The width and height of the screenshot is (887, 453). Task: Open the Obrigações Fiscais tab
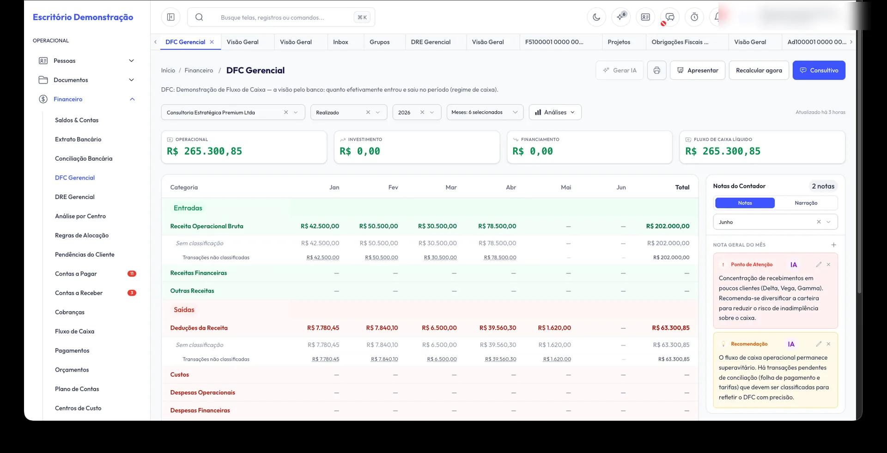point(680,42)
